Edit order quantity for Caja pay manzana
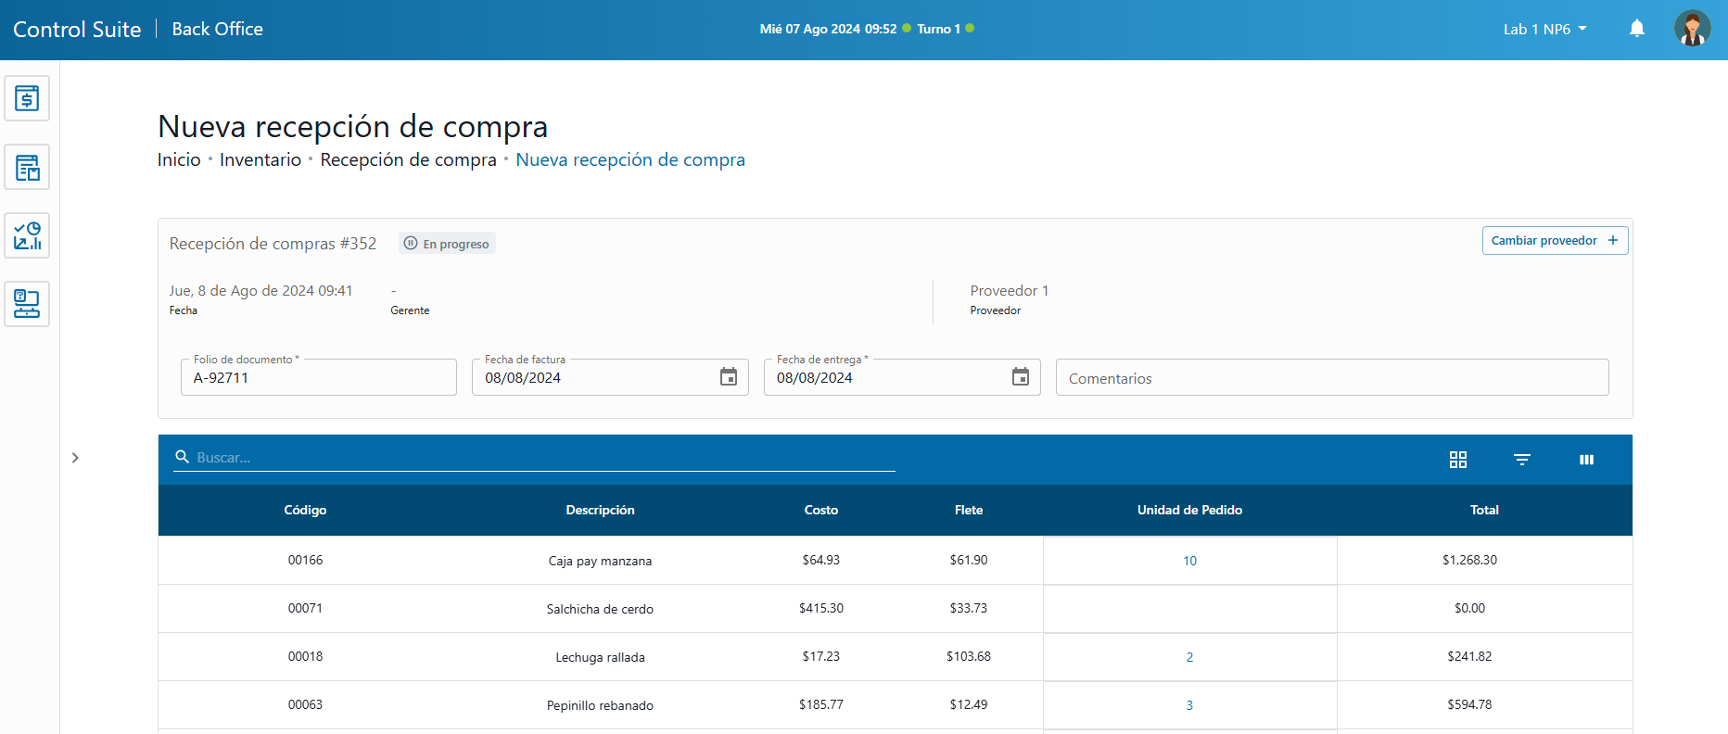This screenshot has width=1728, height=734. pyautogui.click(x=1189, y=561)
